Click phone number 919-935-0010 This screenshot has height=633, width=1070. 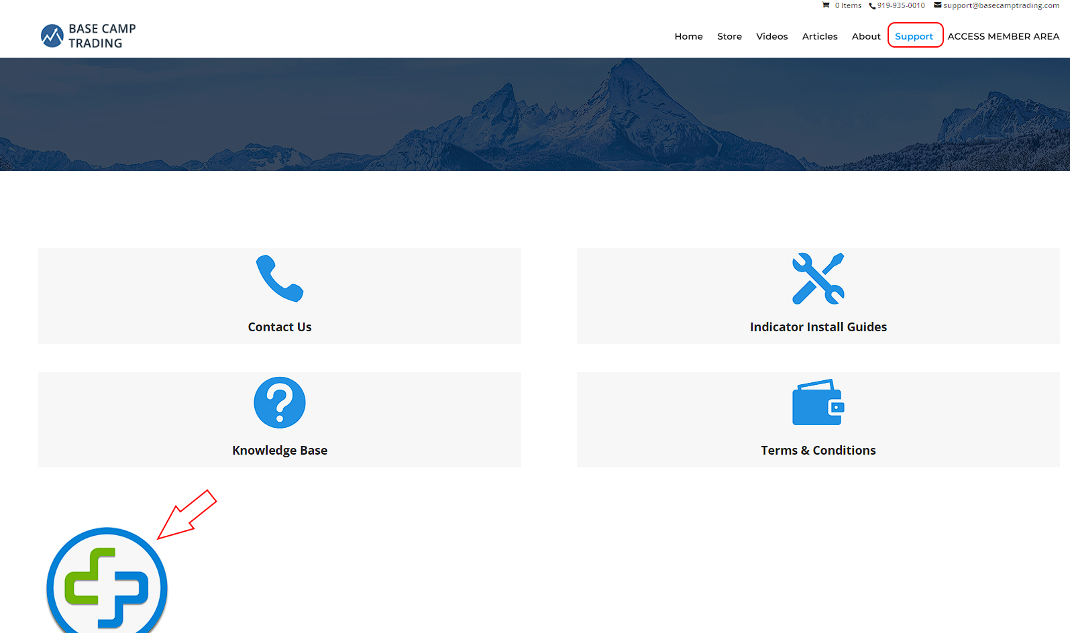coord(901,5)
